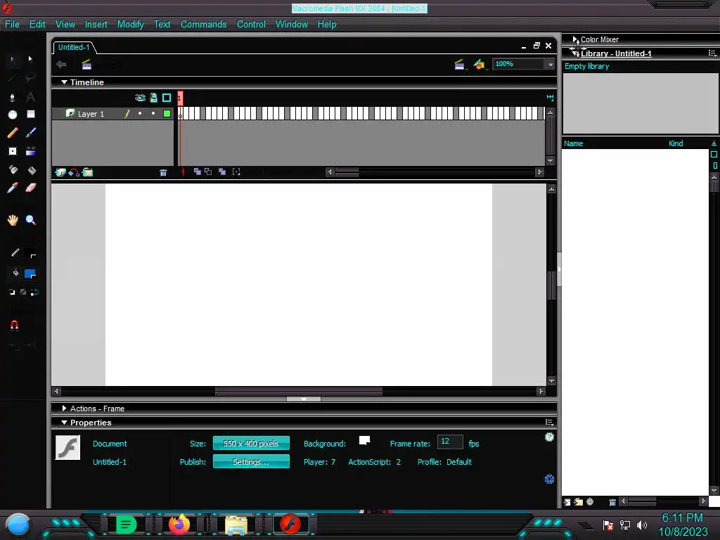Screen dimensions: 720x540
Task: Click the No Color button
Action: pos(23,292)
